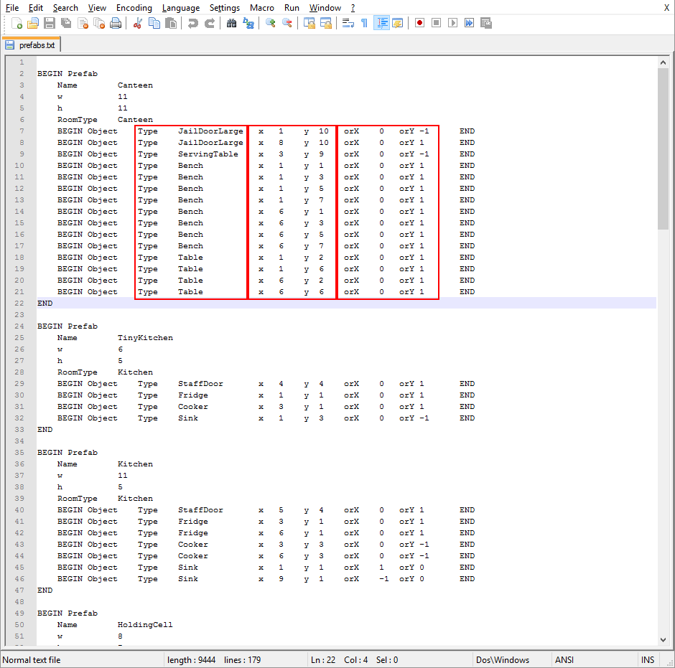Click 'END' on line 22

[45, 304]
